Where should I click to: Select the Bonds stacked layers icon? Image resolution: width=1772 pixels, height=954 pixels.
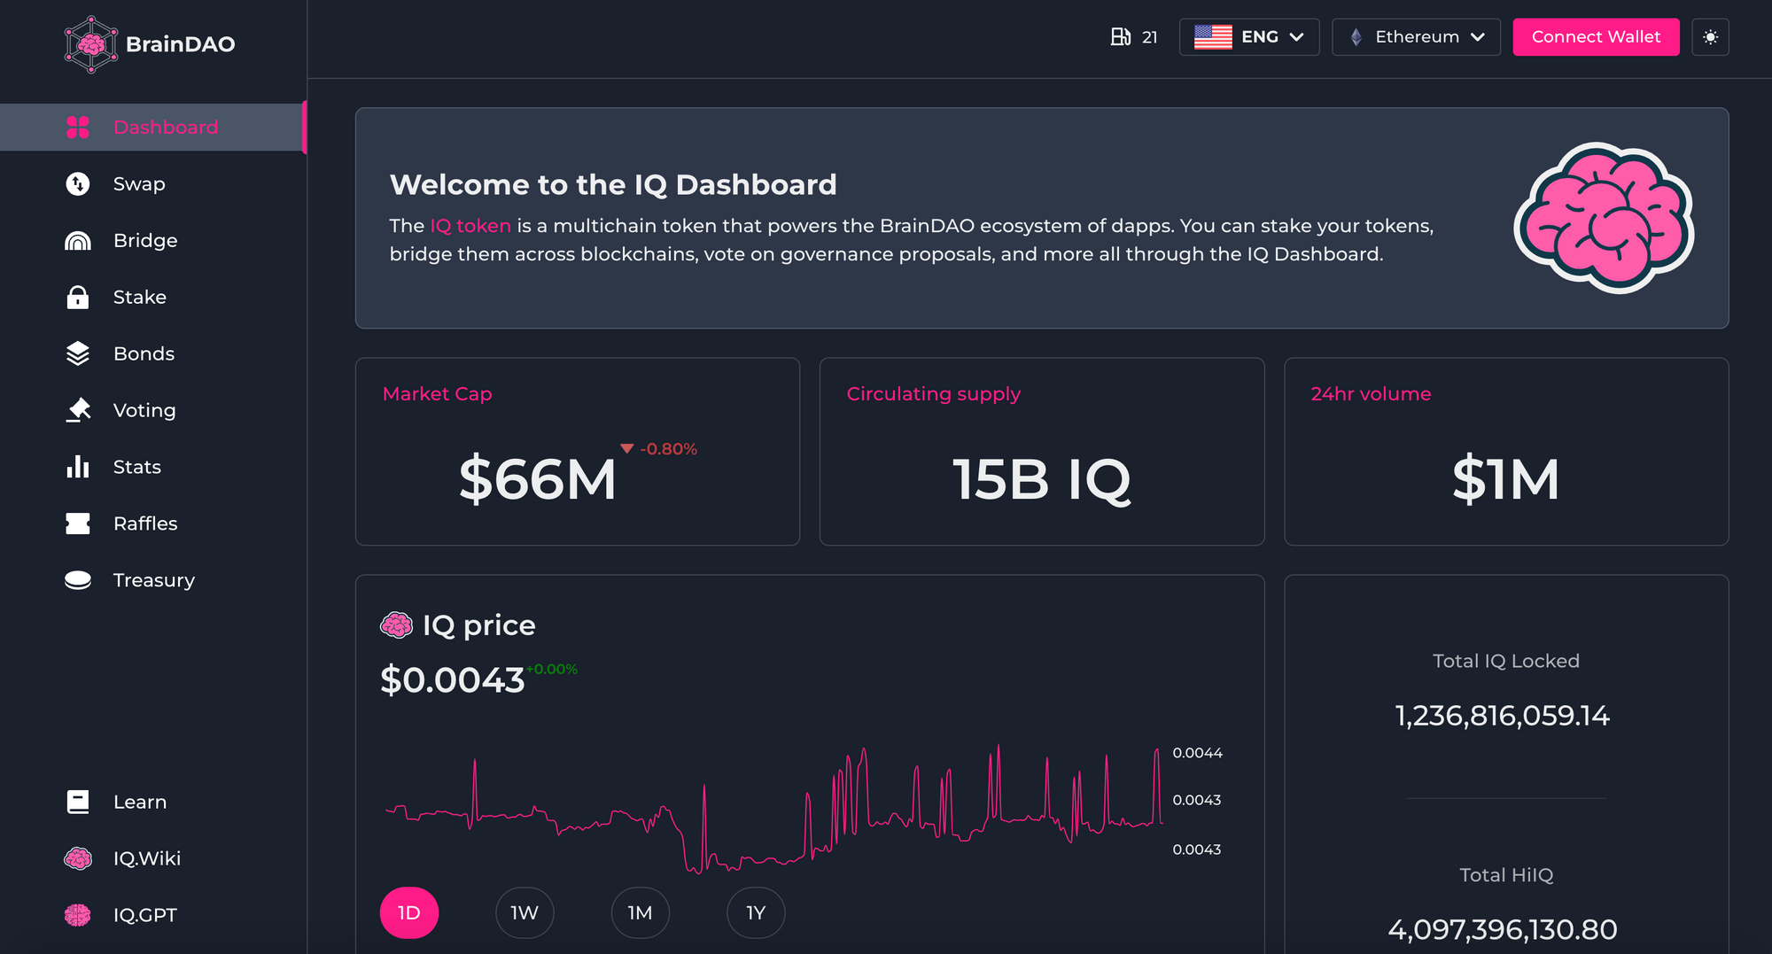pyautogui.click(x=78, y=354)
